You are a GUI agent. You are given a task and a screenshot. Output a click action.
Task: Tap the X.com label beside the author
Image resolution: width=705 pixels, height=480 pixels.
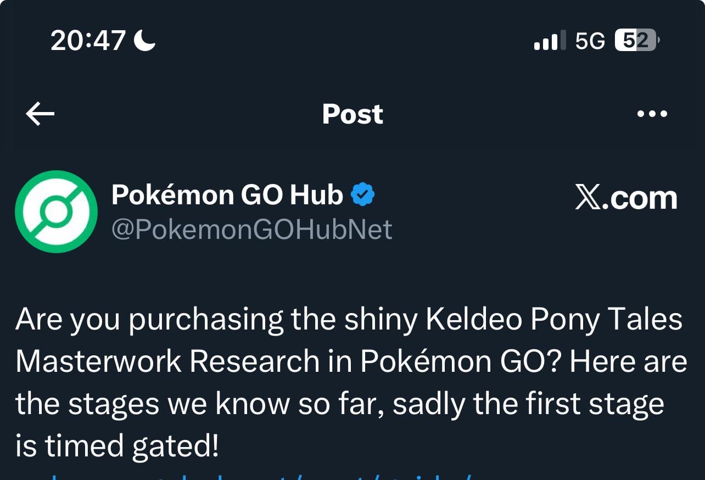coord(626,198)
